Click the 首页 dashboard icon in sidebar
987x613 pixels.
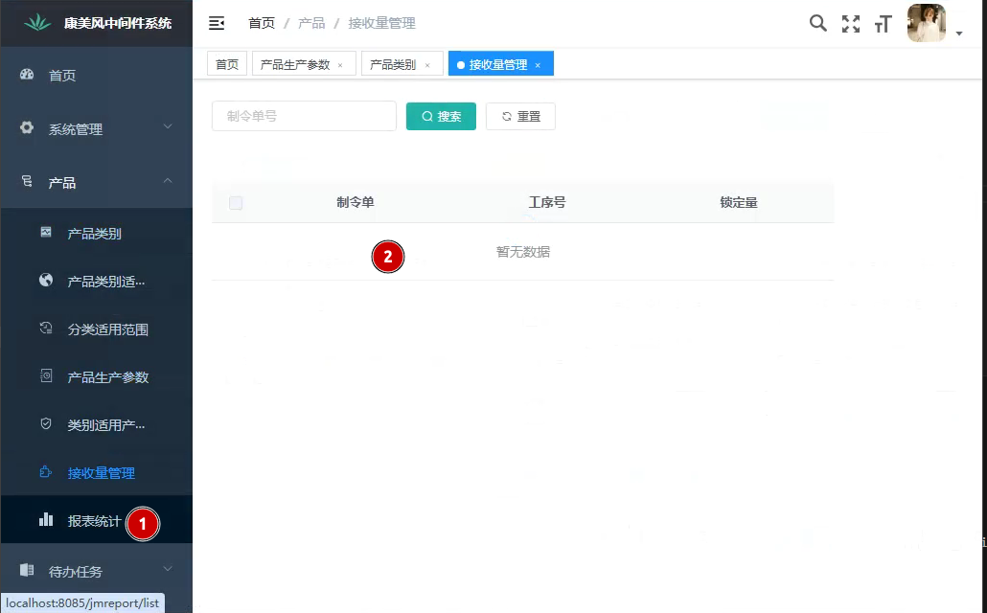pyautogui.click(x=27, y=75)
